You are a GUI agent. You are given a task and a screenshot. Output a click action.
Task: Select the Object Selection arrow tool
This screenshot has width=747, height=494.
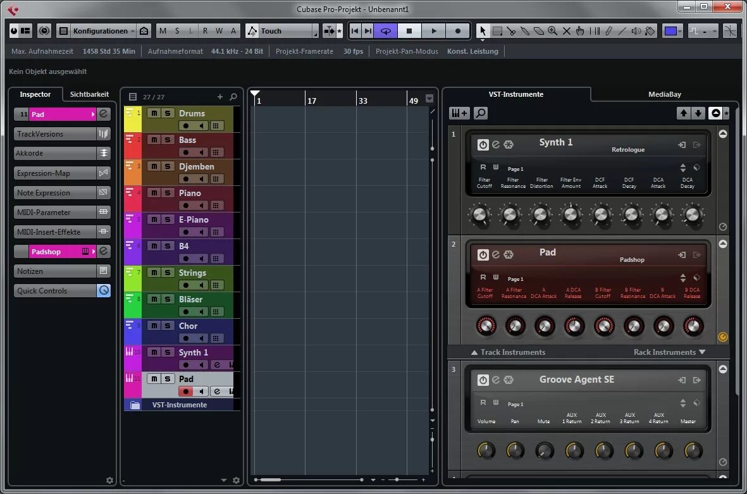(483, 31)
